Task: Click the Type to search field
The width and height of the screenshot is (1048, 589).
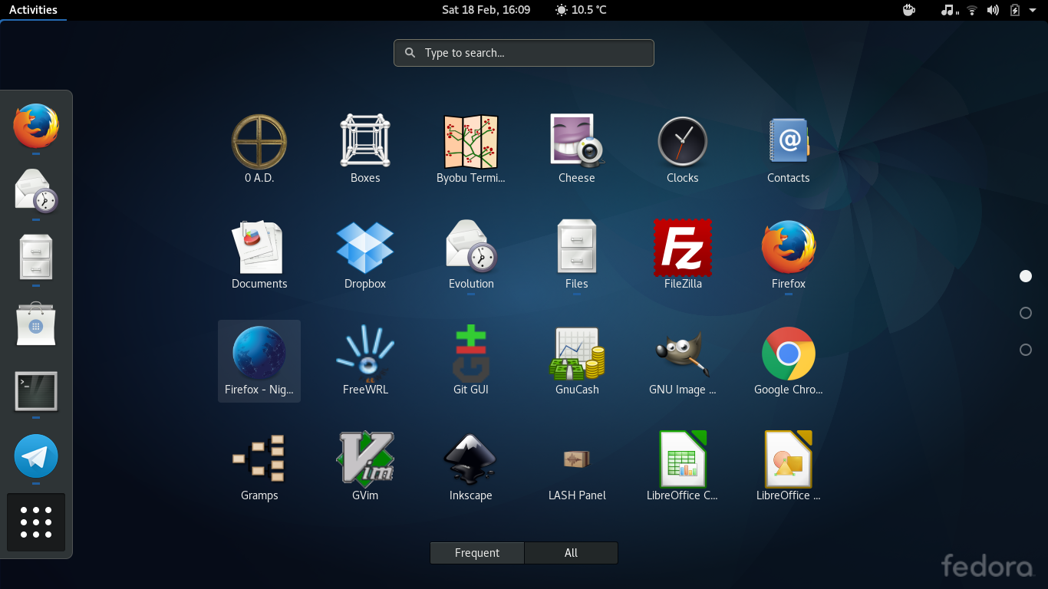Action: coord(524,53)
